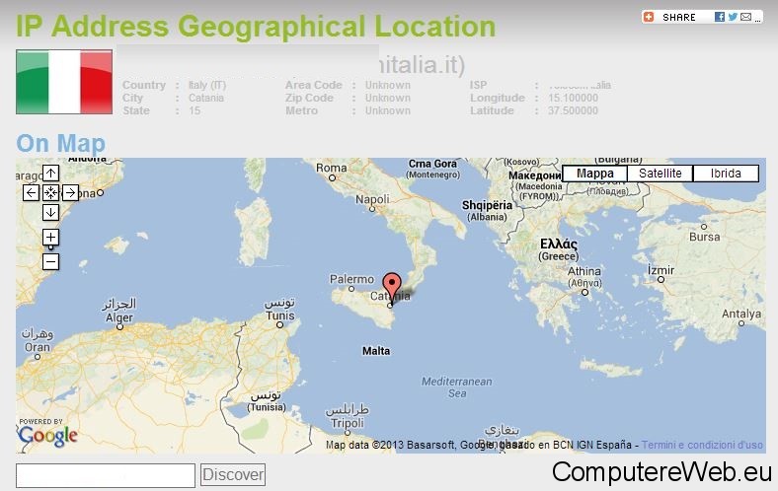Viewport: 778px width, 491px height.
Task: Share on Twitter via the bird icon
Action: click(733, 17)
